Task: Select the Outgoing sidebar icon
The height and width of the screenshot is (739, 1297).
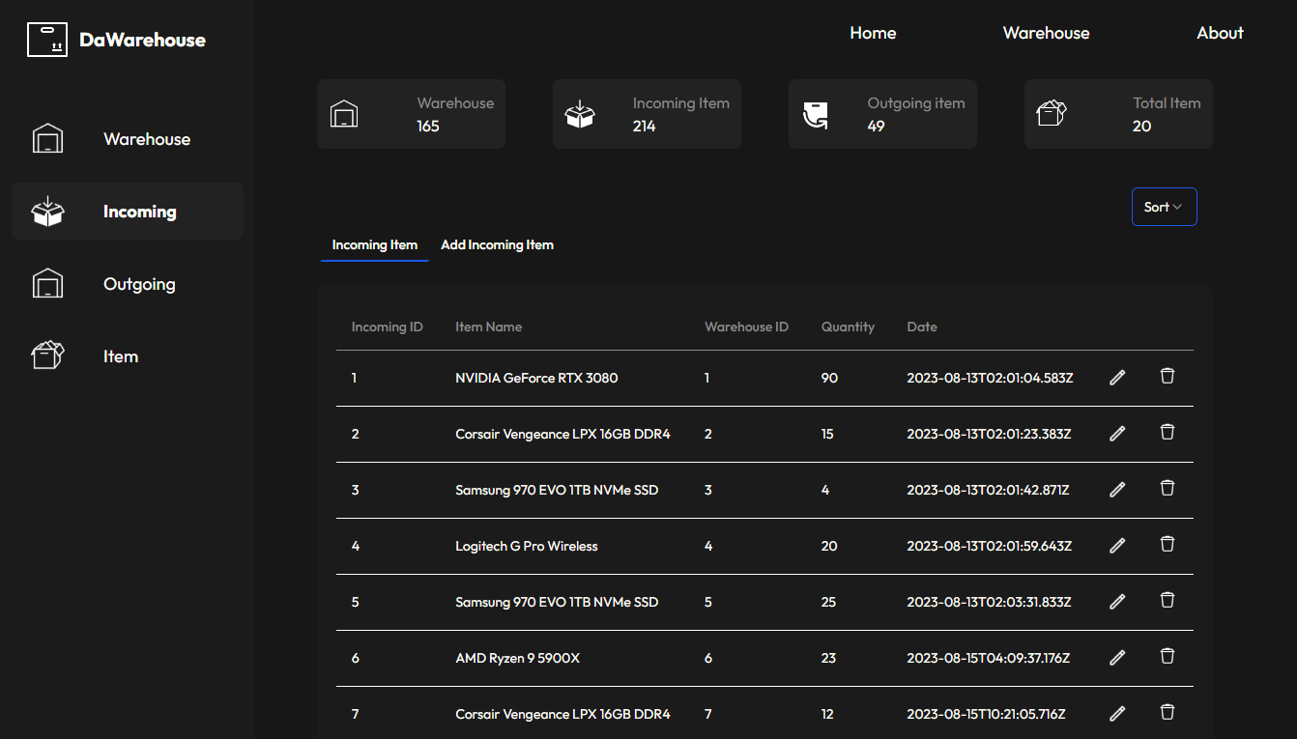Action: click(x=47, y=284)
